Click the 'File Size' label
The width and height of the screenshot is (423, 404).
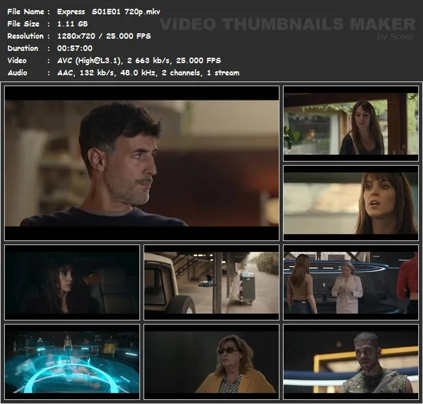(x=23, y=24)
